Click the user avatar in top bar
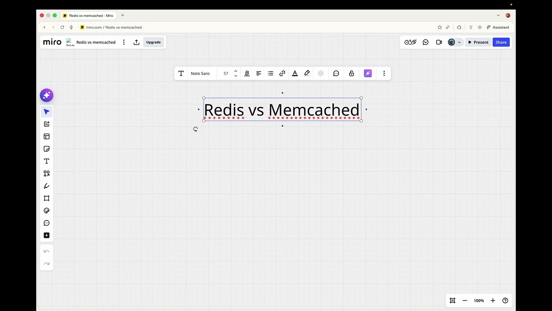 (x=452, y=42)
